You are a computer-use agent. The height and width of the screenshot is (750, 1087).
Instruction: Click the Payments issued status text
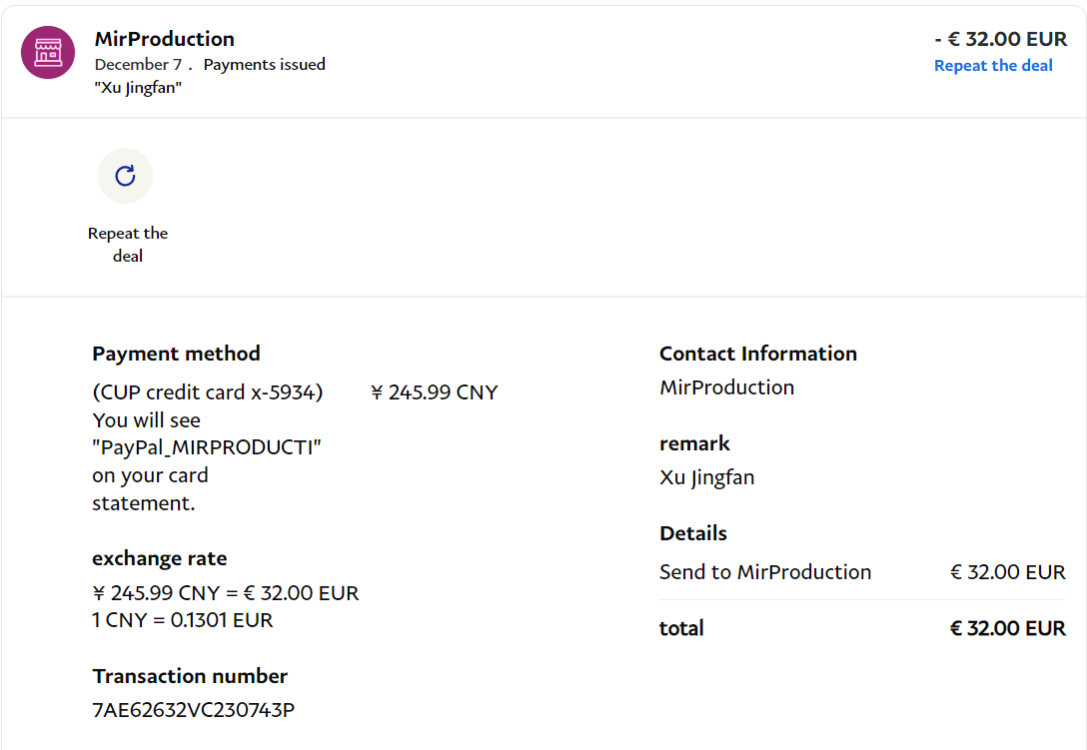point(264,64)
